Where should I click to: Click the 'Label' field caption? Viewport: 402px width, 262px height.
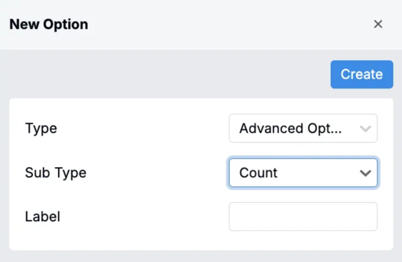pos(43,217)
